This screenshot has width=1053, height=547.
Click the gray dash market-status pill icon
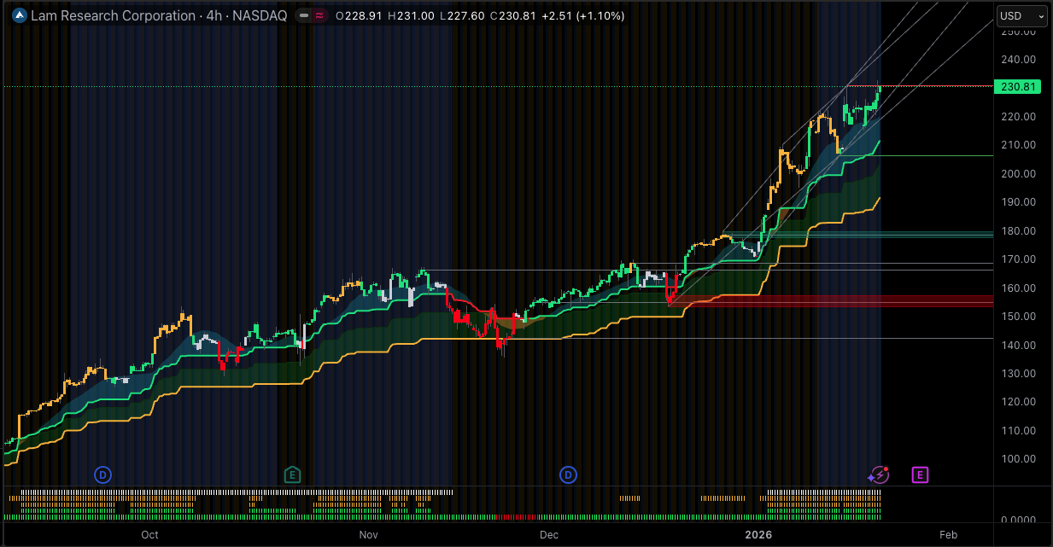pyautogui.click(x=302, y=15)
